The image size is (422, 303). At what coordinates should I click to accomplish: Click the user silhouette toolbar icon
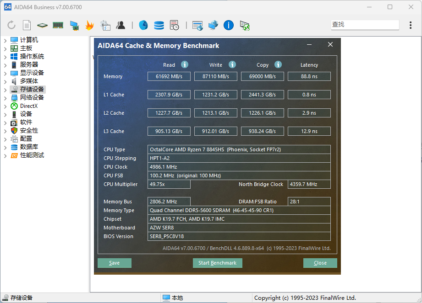coord(121,25)
